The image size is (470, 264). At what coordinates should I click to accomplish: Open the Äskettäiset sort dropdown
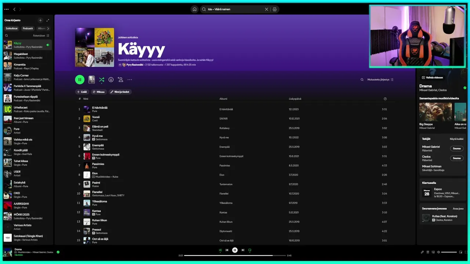[41, 36]
